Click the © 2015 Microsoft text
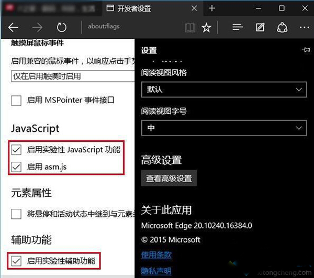 coord(171,240)
